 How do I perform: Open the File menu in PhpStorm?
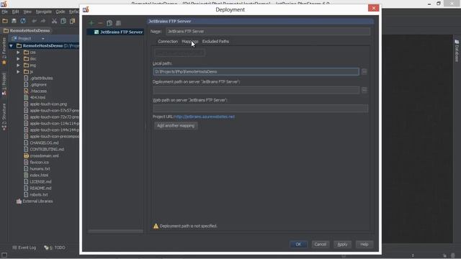pyautogui.click(x=5, y=12)
